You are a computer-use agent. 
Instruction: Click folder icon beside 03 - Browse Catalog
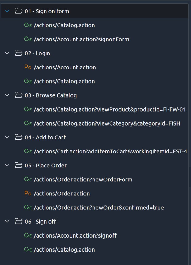(18, 95)
